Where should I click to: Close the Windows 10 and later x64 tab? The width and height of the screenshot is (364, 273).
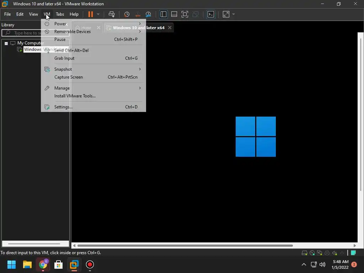pos(170,28)
